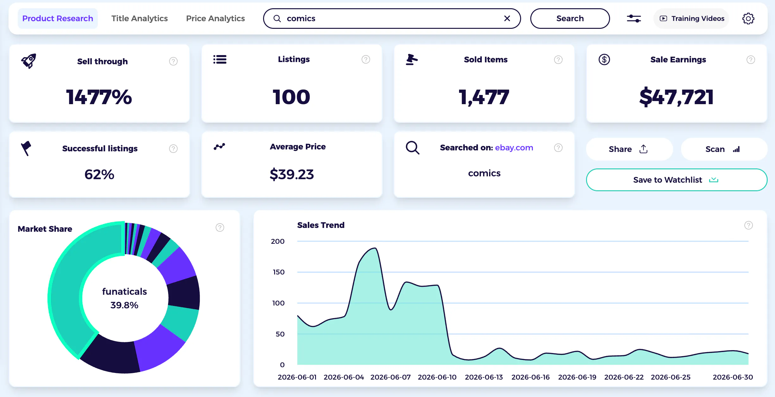775x397 pixels.
Task: Click the 2026-06-30 axis label
Action: pos(733,377)
